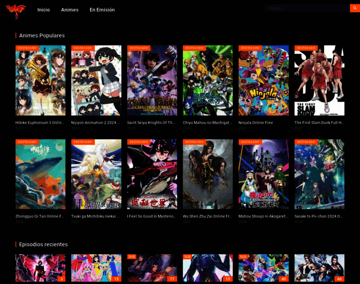360x284 pixels.
Task: Open Sasaki to Pii-chan poster thumbnail
Action: [x=319, y=174]
